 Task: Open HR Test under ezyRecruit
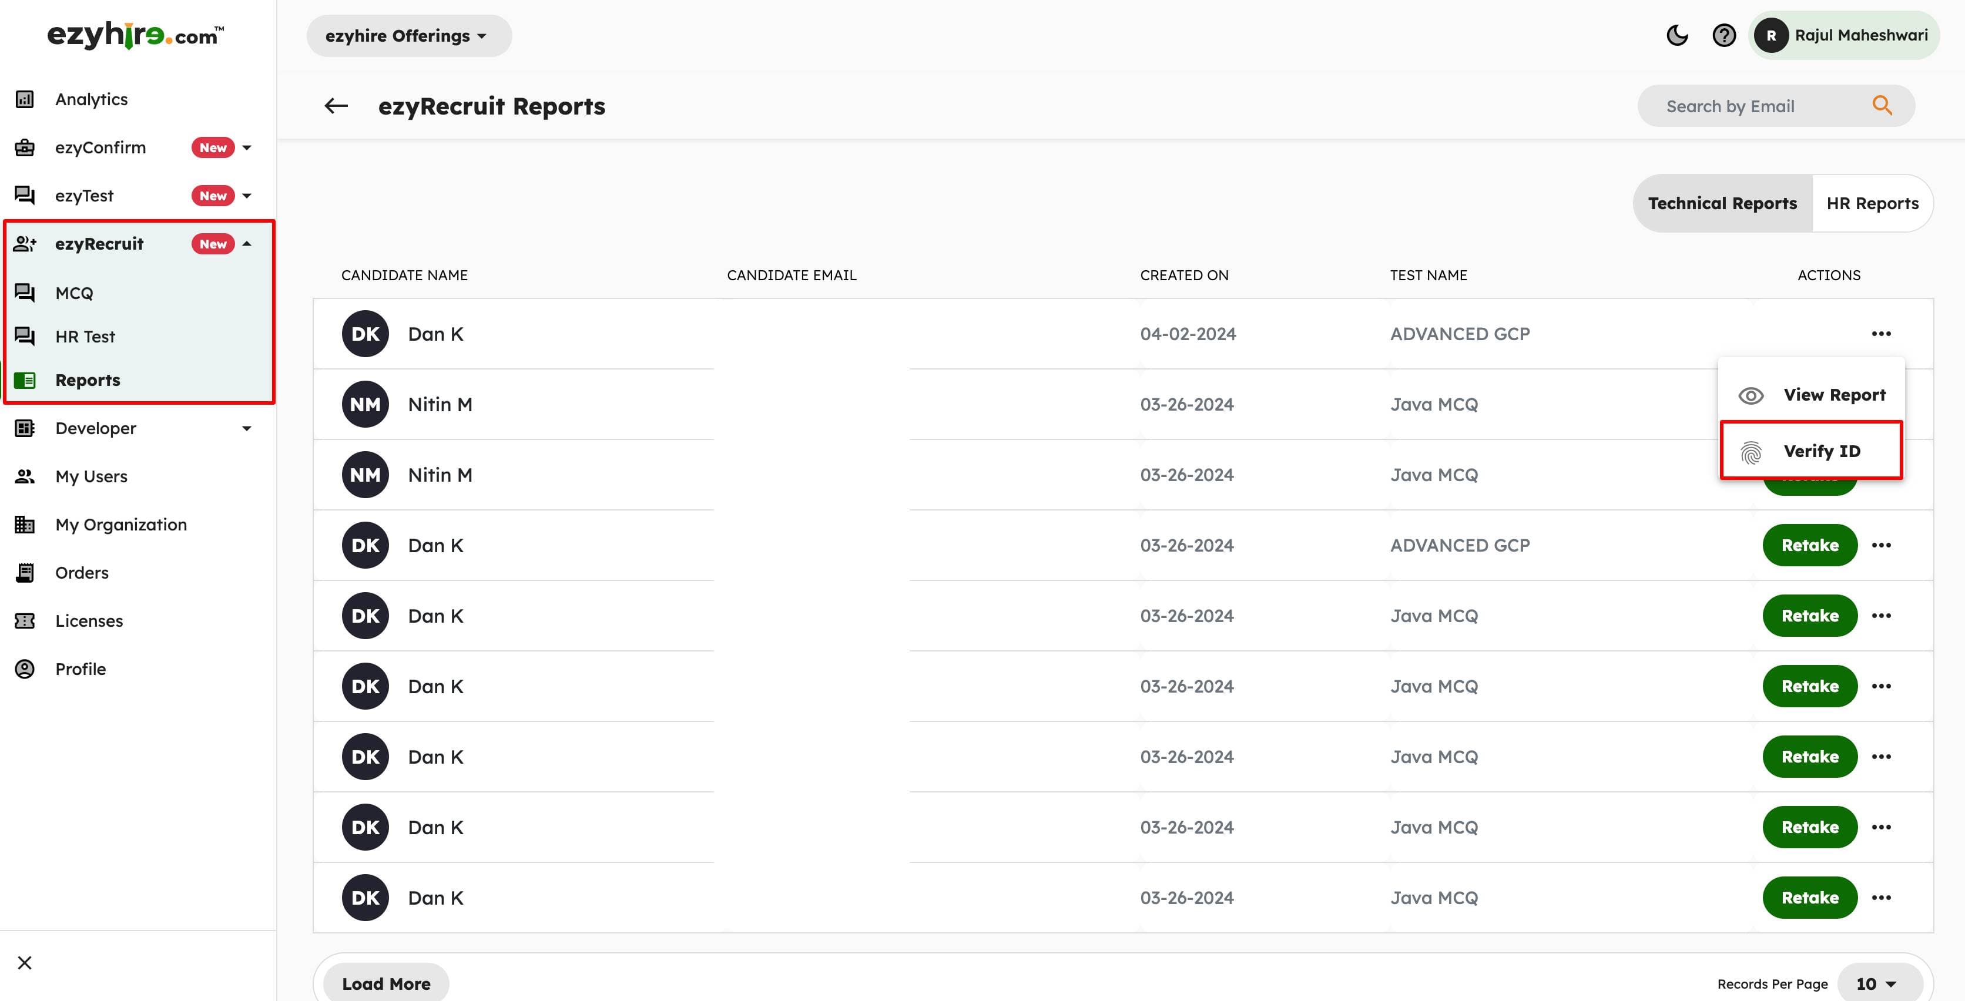pyautogui.click(x=85, y=337)
